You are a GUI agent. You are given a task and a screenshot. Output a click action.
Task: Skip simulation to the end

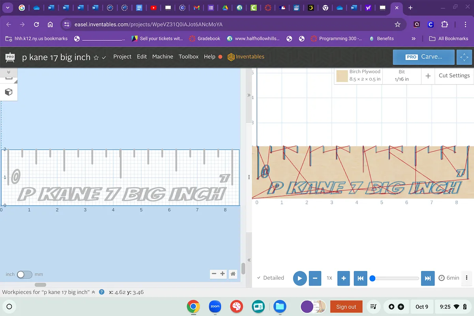427,278
